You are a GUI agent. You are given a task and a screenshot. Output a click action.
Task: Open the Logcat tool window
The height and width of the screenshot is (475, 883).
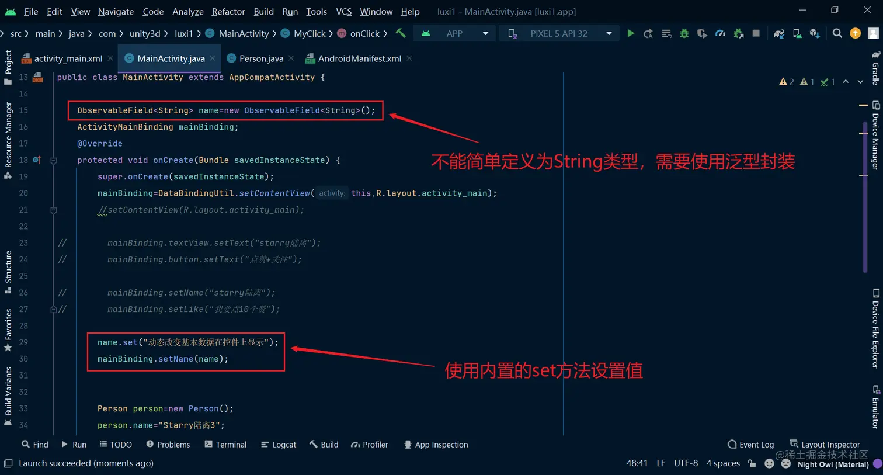[279, 445]
